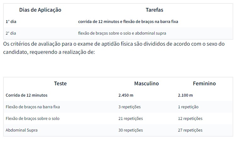Select 'Flexão de braços sobre o solo' row

[32, 118]
